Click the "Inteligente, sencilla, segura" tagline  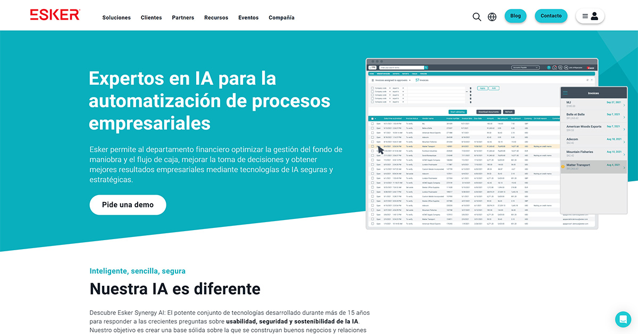[x=138, y=271]
